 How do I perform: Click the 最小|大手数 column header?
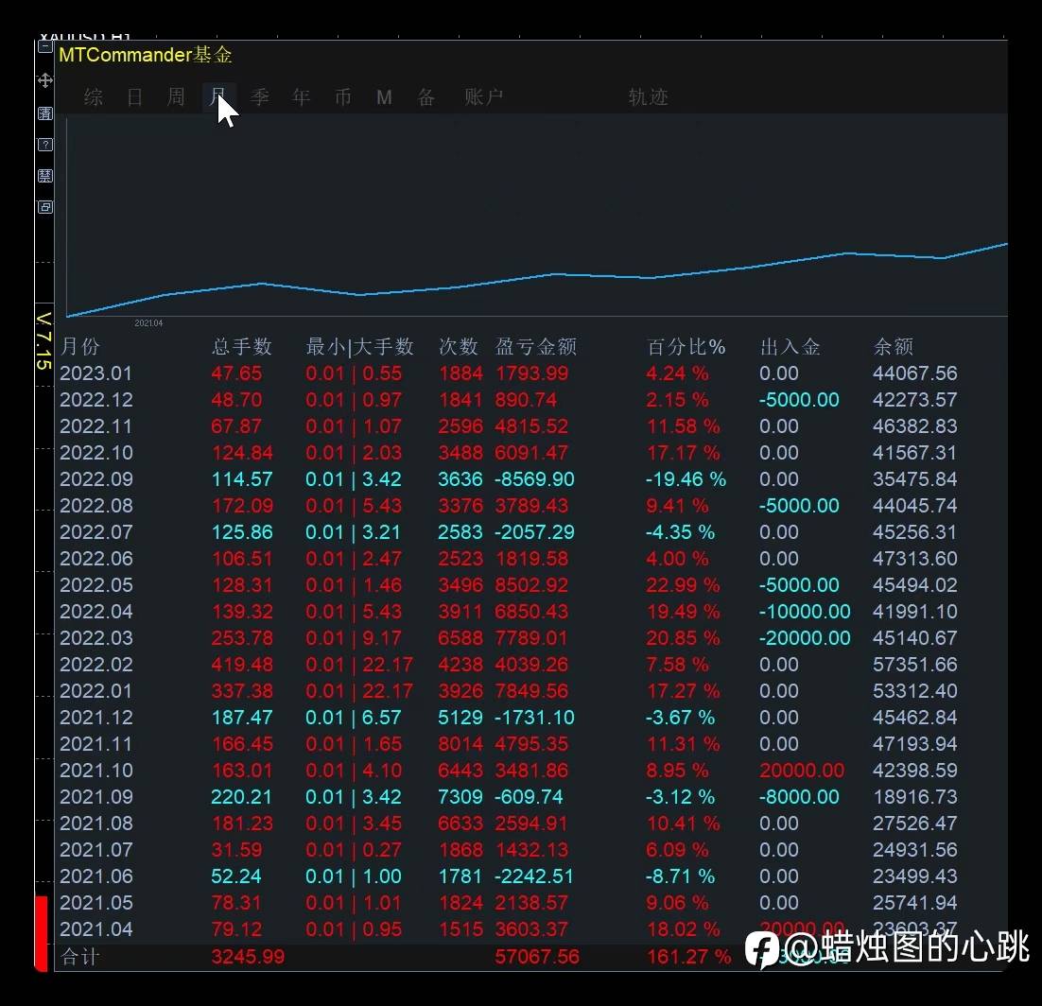coord(359,346)
